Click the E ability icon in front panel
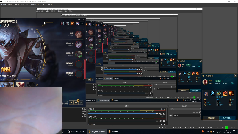The height and width of the screenshot is (134, 238). tap(225, 94)
